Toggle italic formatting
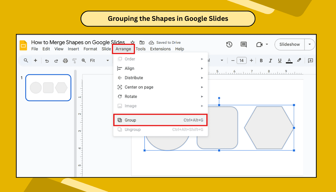 click(270, 60)
